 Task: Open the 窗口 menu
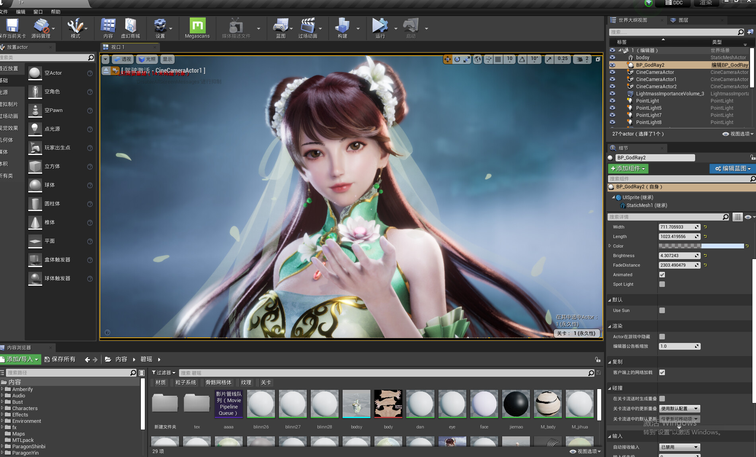click(38, 12)
